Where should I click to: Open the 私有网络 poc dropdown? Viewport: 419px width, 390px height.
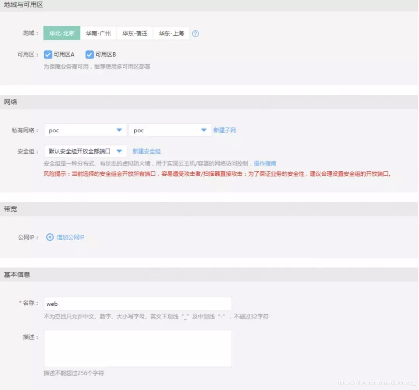[85, 130]
